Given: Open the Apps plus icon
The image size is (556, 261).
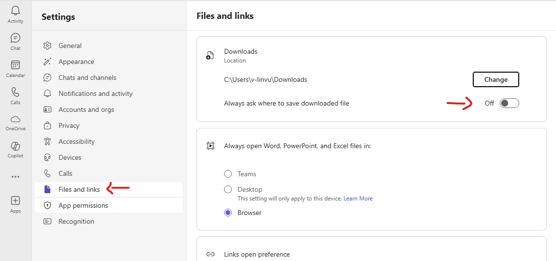Looking at the screenshot, I should 15,200.
